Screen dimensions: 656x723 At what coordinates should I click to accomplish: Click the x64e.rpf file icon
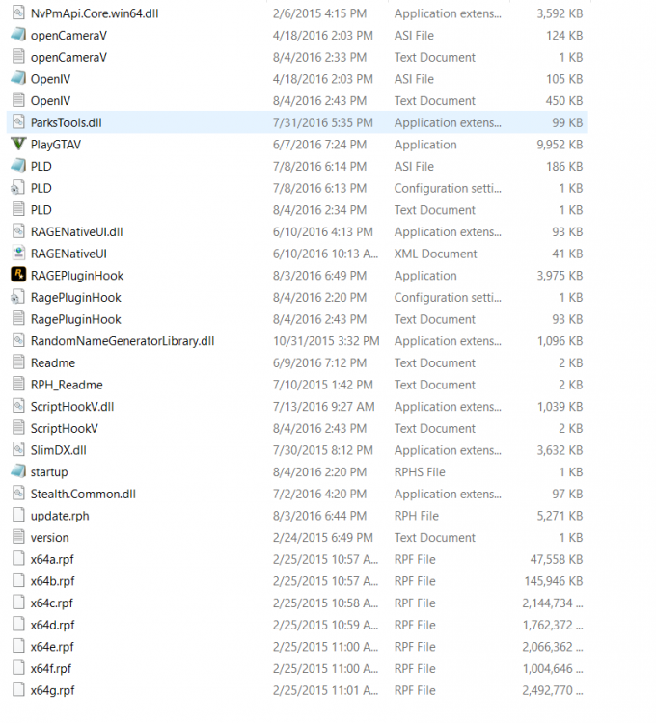coord(18,646)
